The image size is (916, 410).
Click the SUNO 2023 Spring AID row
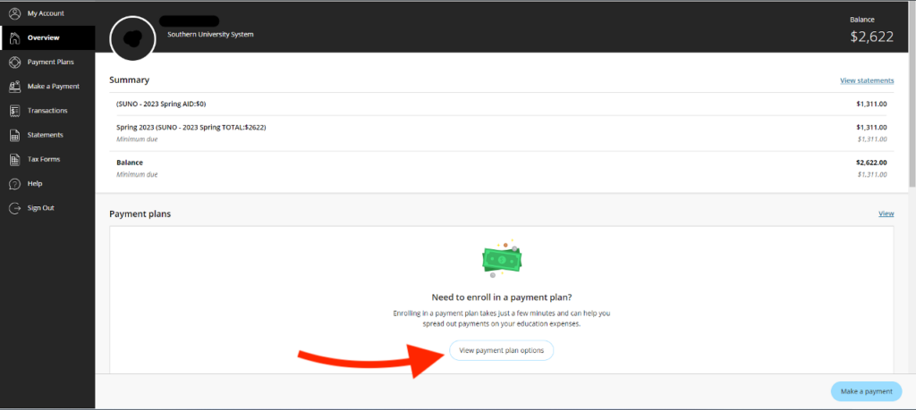pos(501,104)
